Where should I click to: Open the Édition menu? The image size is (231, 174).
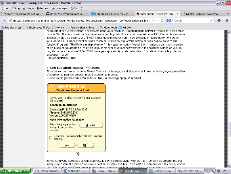click(16, 8)
